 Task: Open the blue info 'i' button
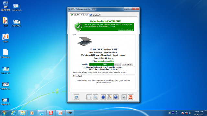(103, 97)
